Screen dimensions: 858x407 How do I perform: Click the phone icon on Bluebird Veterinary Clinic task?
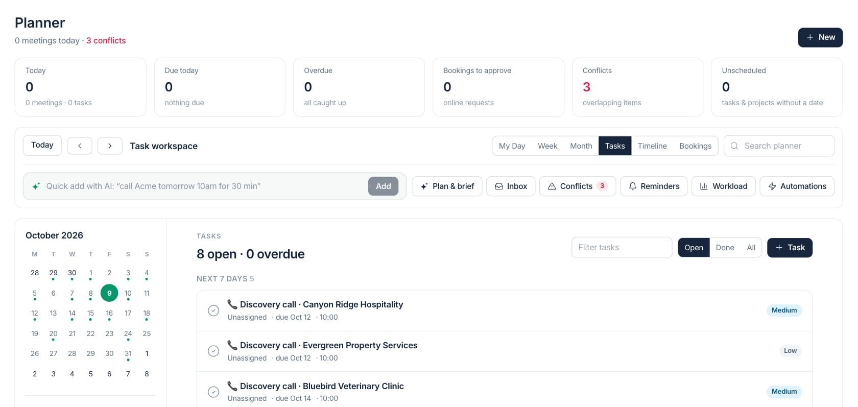(232, 386)
